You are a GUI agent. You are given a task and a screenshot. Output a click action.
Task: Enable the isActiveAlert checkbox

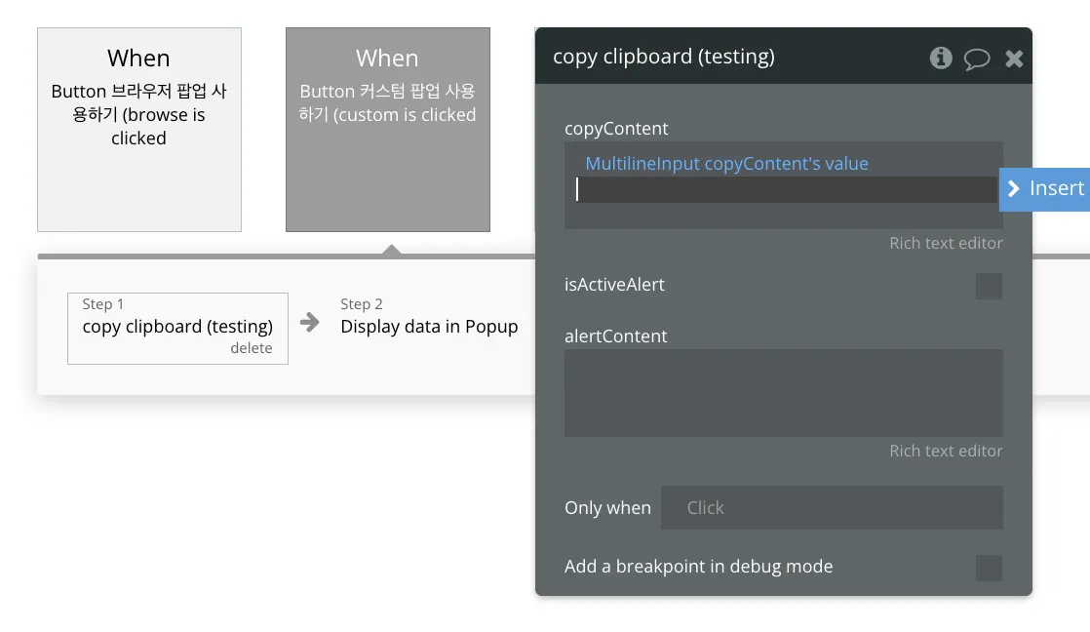pos(989,286)
